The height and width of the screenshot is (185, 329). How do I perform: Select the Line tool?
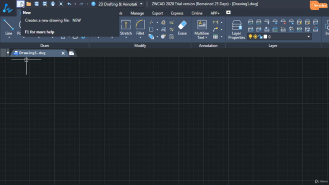pyautogui.click(x=9, y=27)
